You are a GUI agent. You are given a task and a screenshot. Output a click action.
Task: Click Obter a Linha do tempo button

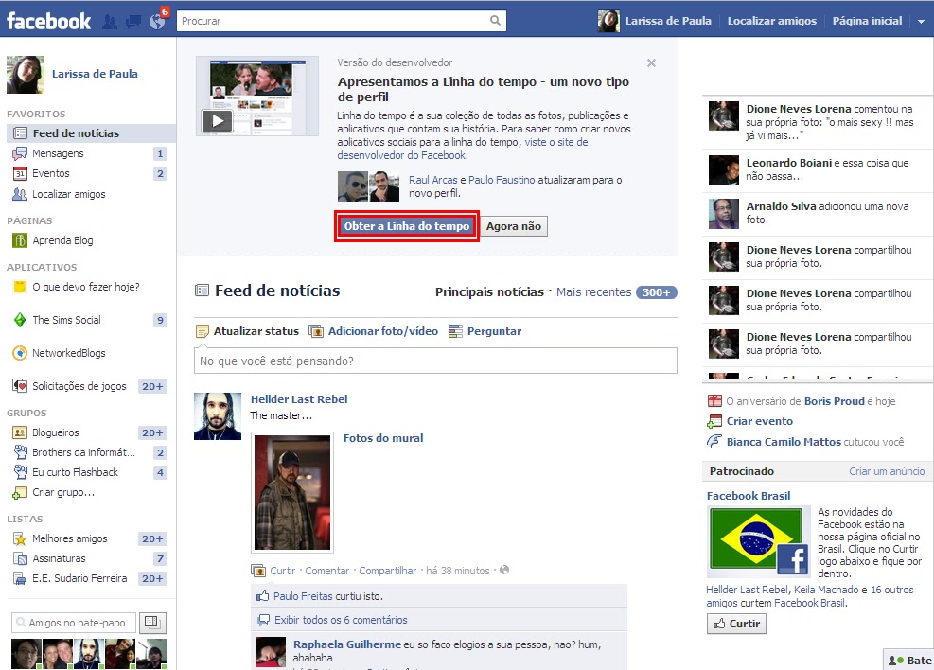tap(407, 226)
